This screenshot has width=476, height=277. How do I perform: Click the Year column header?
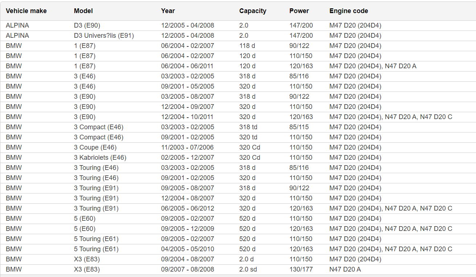(168, 11)
